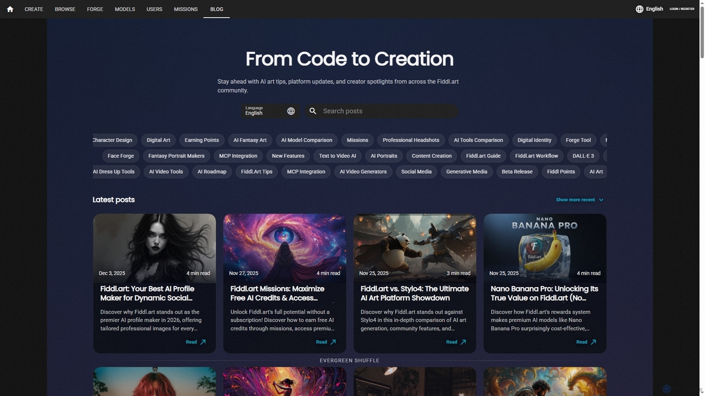Image resolution: width=705 pixels, height=396 pixels.
Task: Open the MODELS section
Action: (x=124, y=9)
